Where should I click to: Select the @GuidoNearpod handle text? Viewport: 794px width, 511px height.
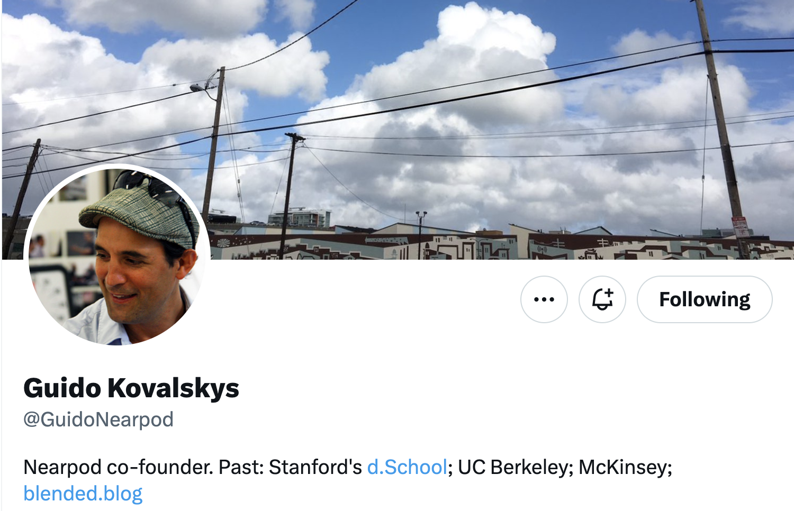click(x=98, y=419)
